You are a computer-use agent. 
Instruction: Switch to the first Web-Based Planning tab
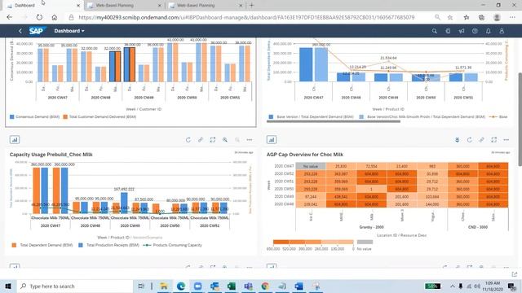124,6
